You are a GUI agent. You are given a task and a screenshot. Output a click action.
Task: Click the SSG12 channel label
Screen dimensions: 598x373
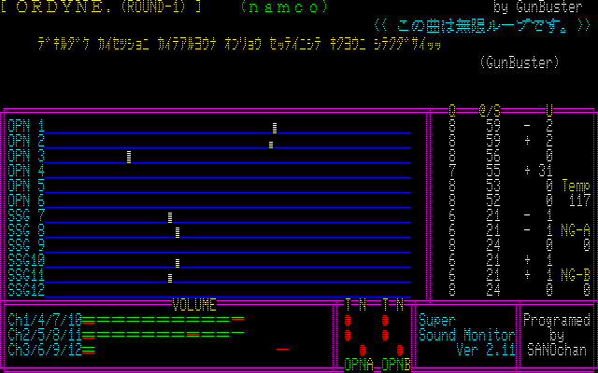(x=26, y=290)
